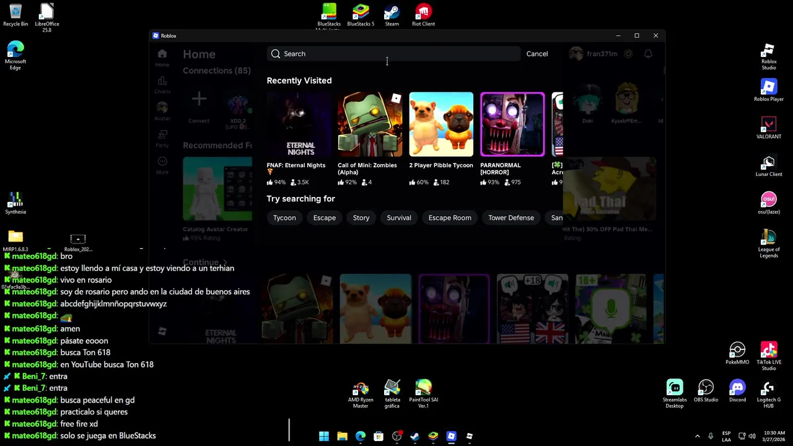Open BlueStacks 5 desktop icon

click(x=361, y=15)
